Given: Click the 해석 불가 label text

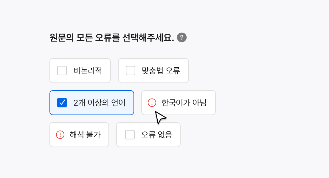Looking at the screenshot, I should (85, 135).
